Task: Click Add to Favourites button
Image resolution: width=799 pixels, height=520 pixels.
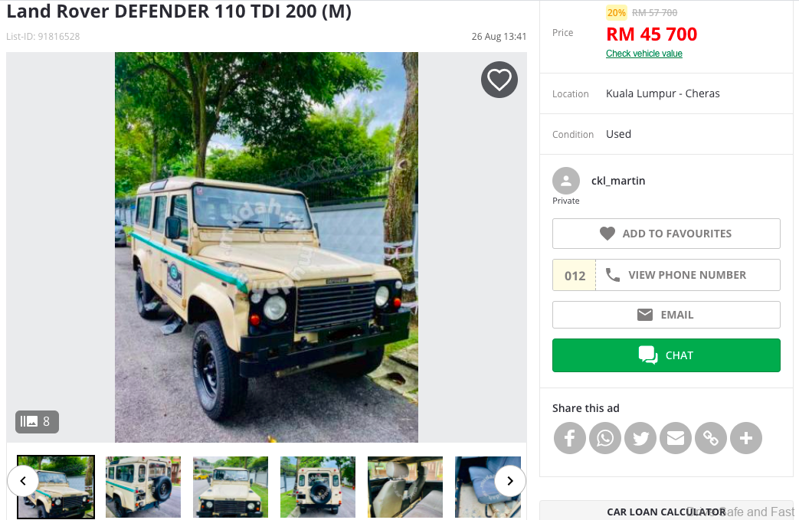Action: pyautogui.click(x=666, y=234)
